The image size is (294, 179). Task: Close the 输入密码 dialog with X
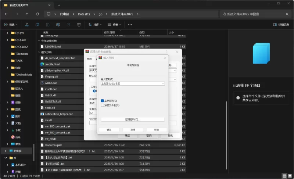(x=165, y=58)
